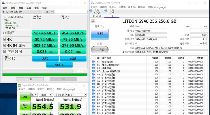Open the 1 GB test size dropdown
Screen dimensions: 210x115
pos(48,12)
